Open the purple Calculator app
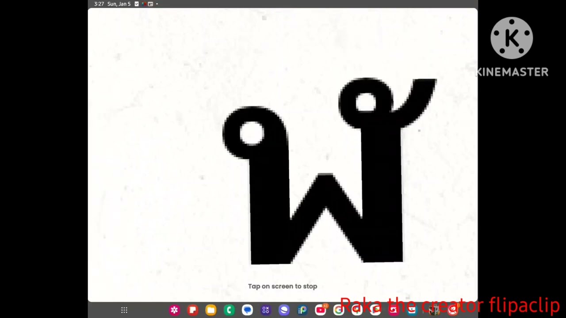Screen dimensions: 566x318 [x=265, y=310]
